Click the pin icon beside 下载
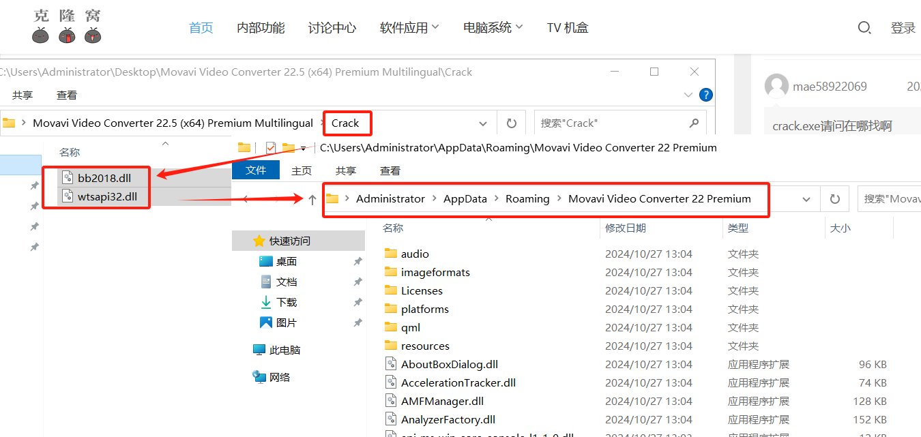This screenshot has height=437, width=921. [x=357, y=302]
